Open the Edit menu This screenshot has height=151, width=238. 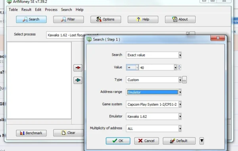[x=38, y=10]
